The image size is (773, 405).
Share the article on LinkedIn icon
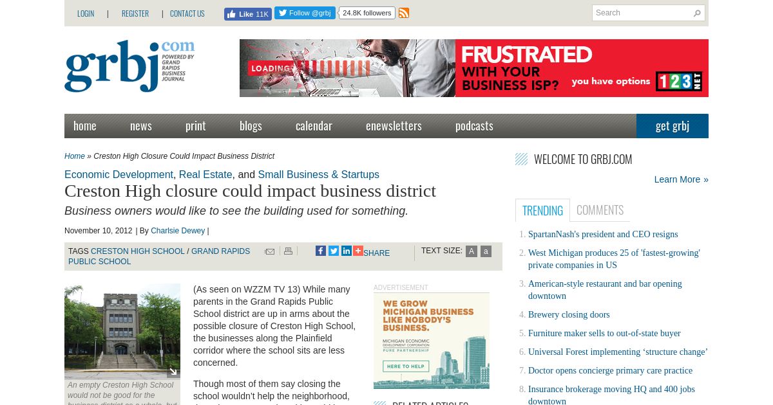point(347,251)
